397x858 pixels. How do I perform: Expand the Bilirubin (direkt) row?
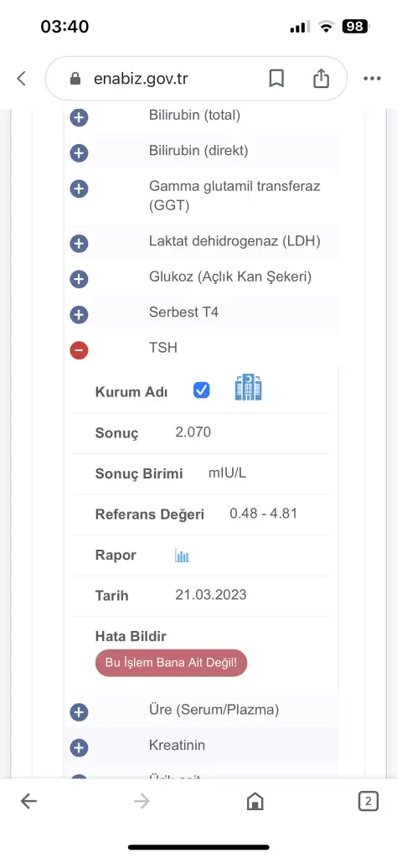point(79,153)
